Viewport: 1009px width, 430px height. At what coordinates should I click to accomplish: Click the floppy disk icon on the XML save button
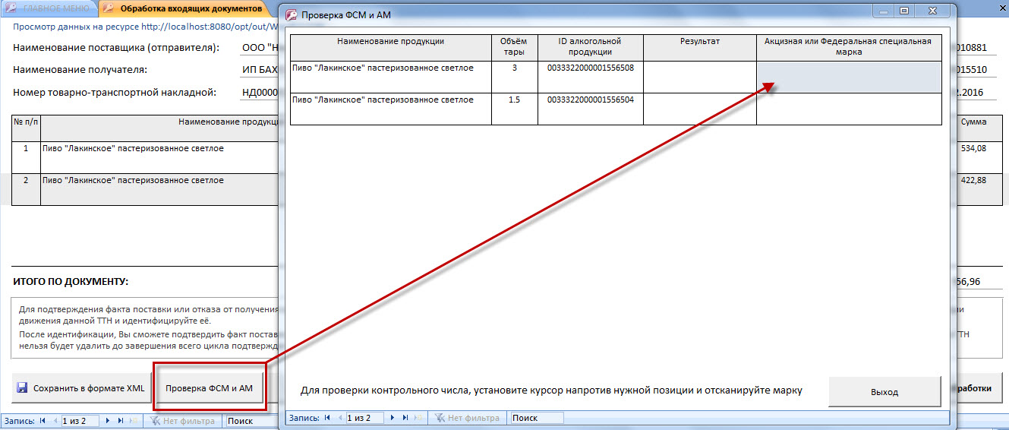click(x=22, y=388)
